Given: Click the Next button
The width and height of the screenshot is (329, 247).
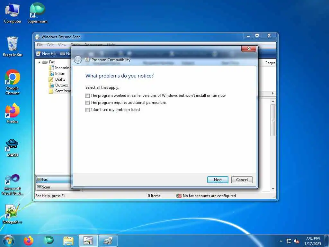Looking at the screenshot, I should [x=218, y=179].
